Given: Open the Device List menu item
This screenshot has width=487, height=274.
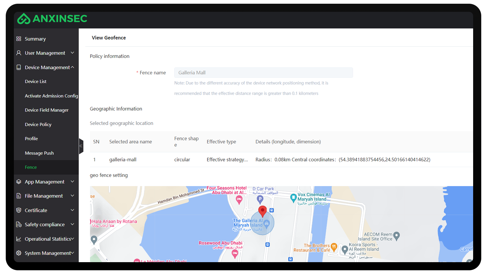Looking at the screenshot, I should click(x=36, y=82).
